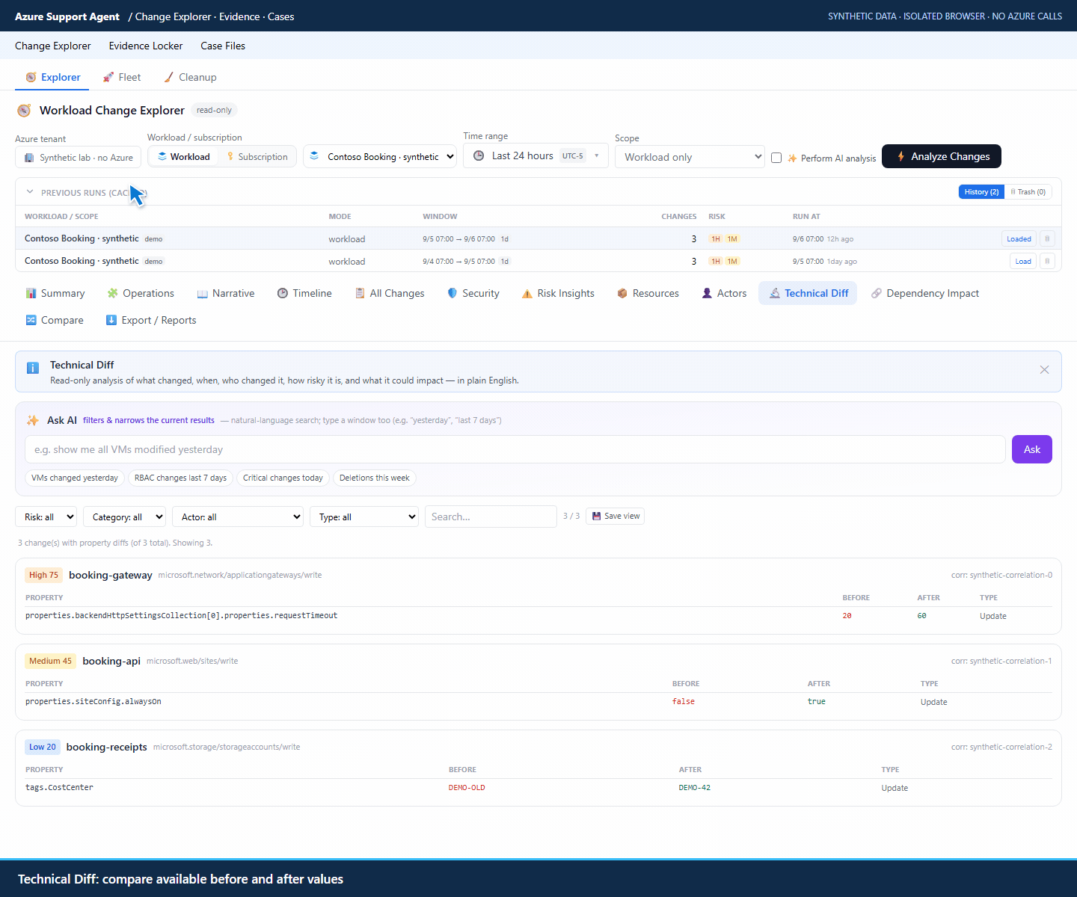Select the Workload mode toggle
This screenshot has height=897, width=1077.
click(183, 156)
